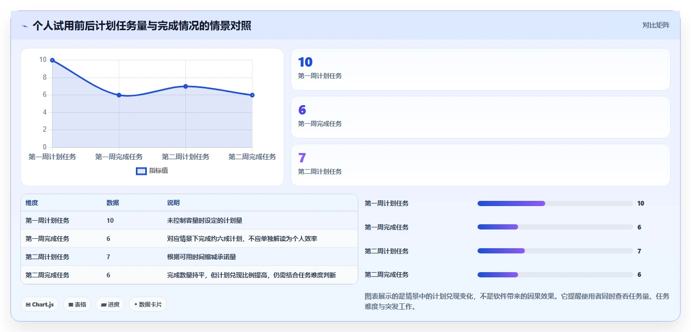Click the value 10 in the table's 数据 column
This screenshot has width=691, height=332.
110,221
